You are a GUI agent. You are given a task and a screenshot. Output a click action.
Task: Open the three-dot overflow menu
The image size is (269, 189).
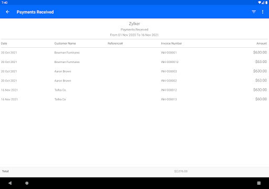[263, 12]
